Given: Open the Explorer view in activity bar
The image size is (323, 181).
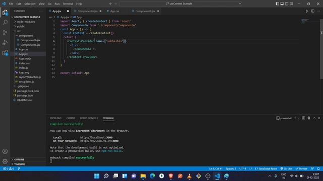Looking at the screenshot, I should [5, 13].
